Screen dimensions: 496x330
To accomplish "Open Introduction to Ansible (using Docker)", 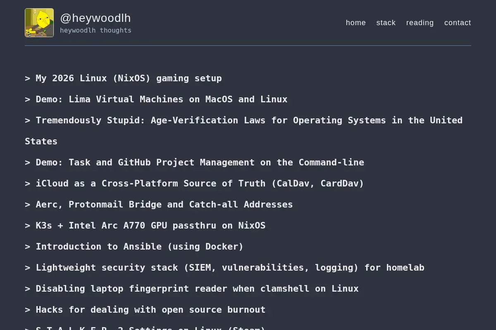I will tap(139, 247).
